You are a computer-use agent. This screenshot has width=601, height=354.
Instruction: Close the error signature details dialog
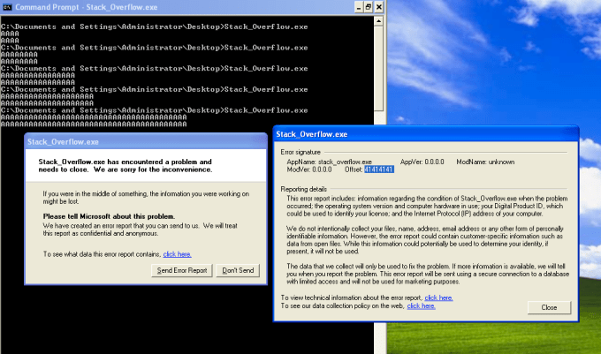point(548,307)
